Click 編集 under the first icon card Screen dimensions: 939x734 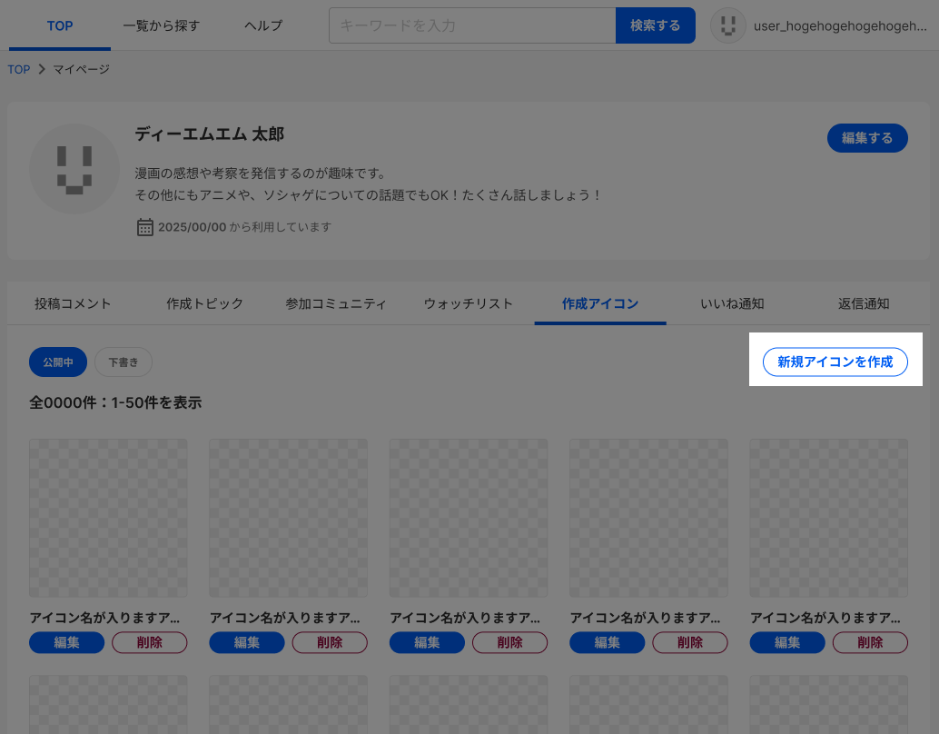coord(66,642)
